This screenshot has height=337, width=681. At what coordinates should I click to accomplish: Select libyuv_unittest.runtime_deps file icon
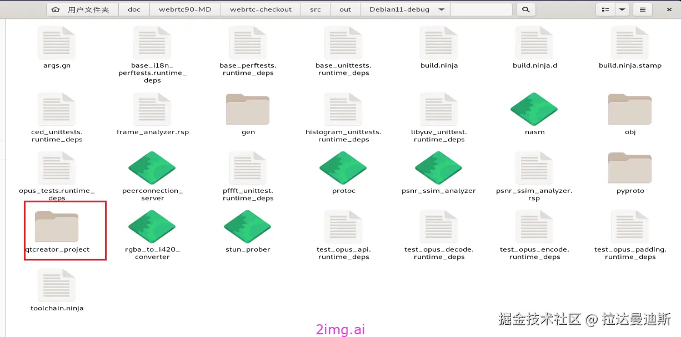[x=439, y=110]
